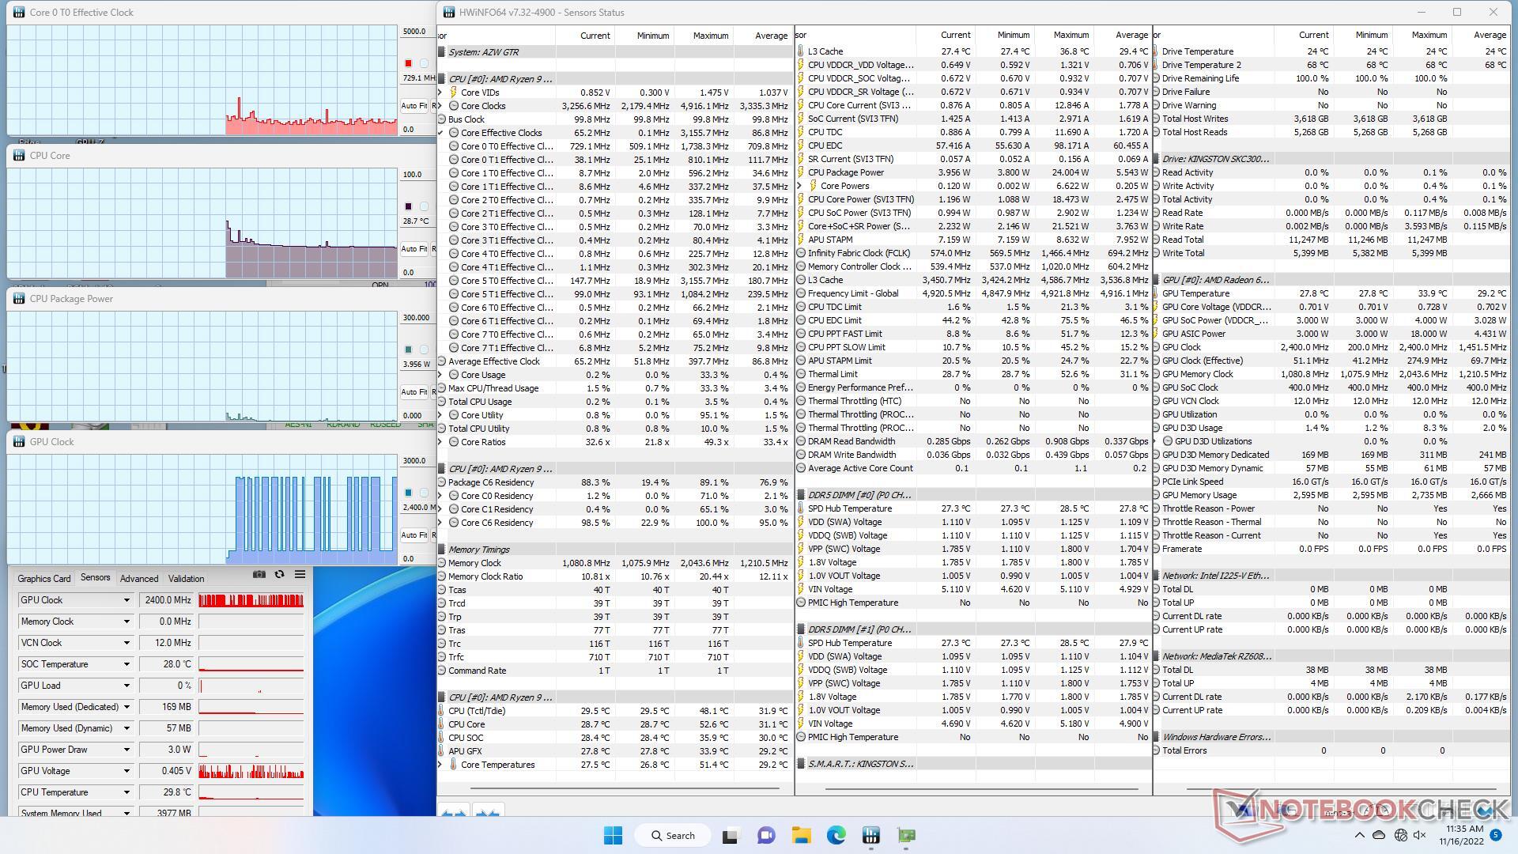This screenshot has height=854, width=1518.
Task: Open Task View from the taskbar
Action: click(730, 835)
